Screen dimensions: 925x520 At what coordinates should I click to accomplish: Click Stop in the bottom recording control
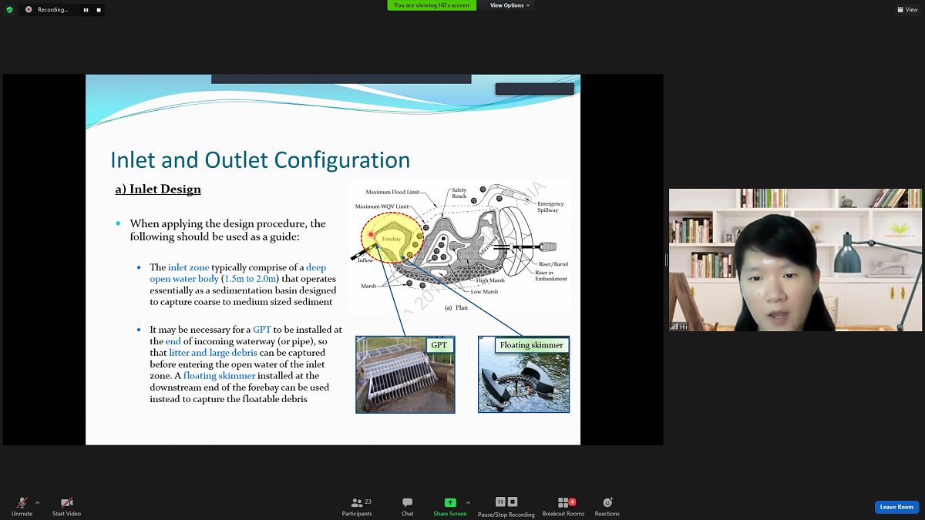[x=512, y=502]
